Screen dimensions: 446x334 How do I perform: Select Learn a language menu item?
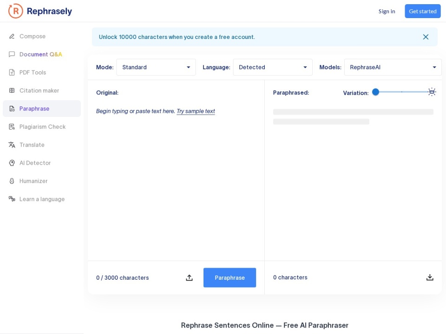[x=42, y=199]
